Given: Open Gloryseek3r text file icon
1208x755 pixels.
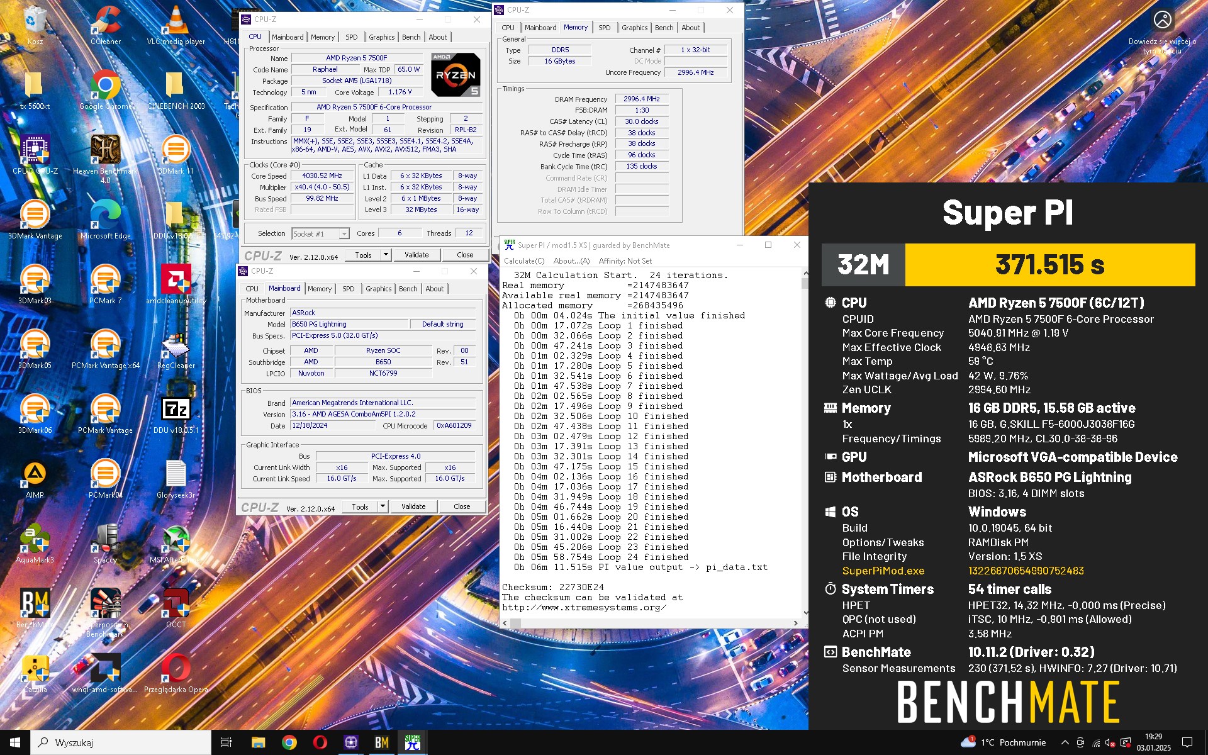Looking at the screenshot, I should pos(176,479).
